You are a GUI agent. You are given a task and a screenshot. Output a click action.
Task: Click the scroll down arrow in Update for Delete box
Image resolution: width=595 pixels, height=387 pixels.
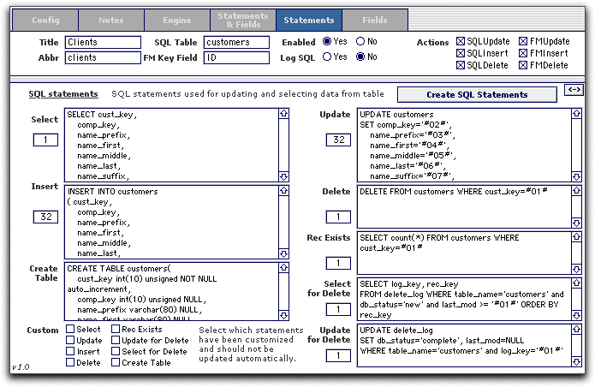click(x=576, y=361)
